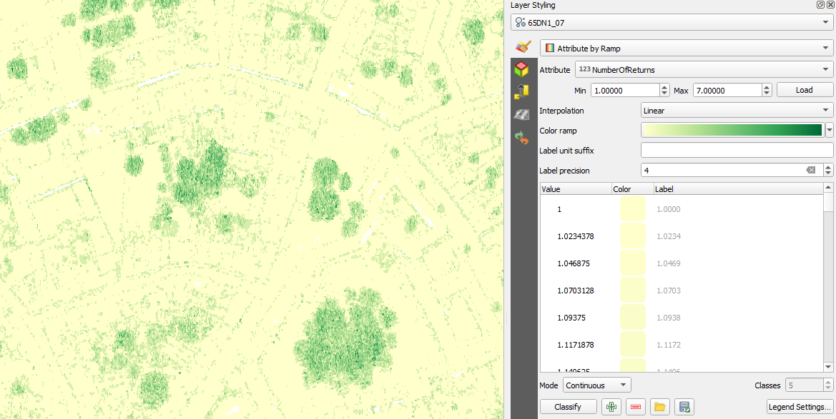The width and height of the screenshot is (836, 419).
Task: Adjust the Min value stepper arrows
Action: (664, 91)
